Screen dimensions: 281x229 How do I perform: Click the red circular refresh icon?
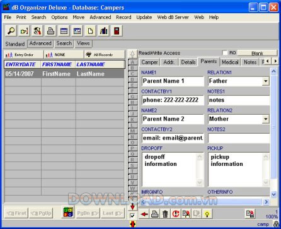(176, 214)
